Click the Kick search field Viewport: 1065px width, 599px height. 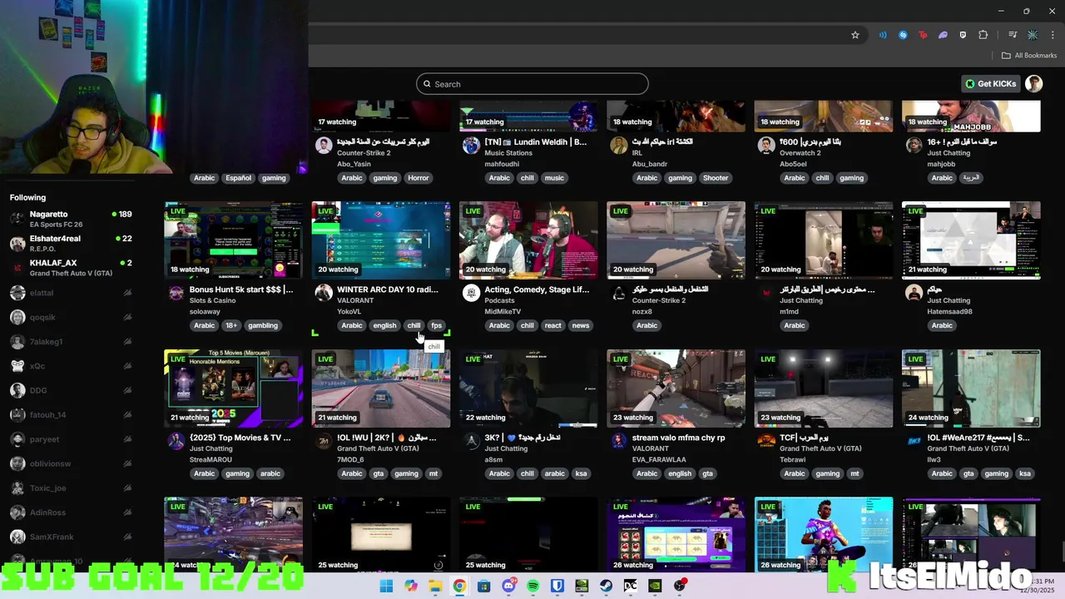click(x=532, y=84)
